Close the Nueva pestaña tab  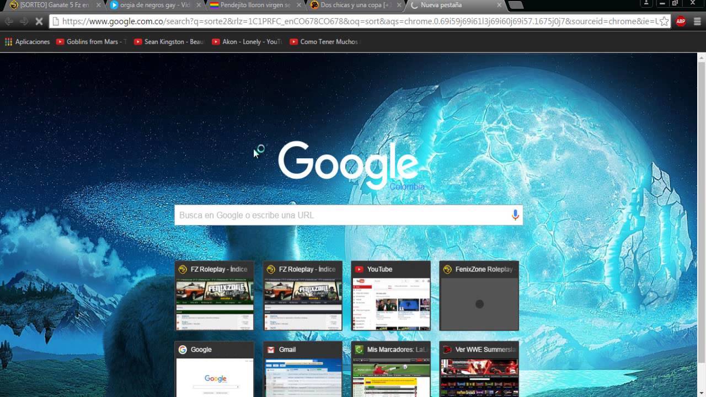(x=499, y=5)
